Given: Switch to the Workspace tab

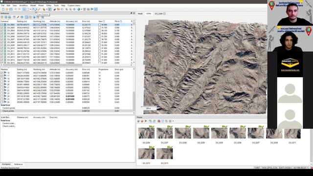Looking at the screenshot, I should tap(6, 164).
